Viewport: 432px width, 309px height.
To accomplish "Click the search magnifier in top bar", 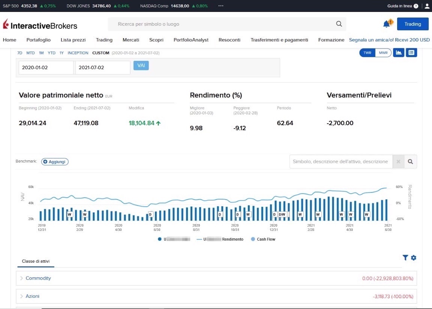I will pos(339,24).
